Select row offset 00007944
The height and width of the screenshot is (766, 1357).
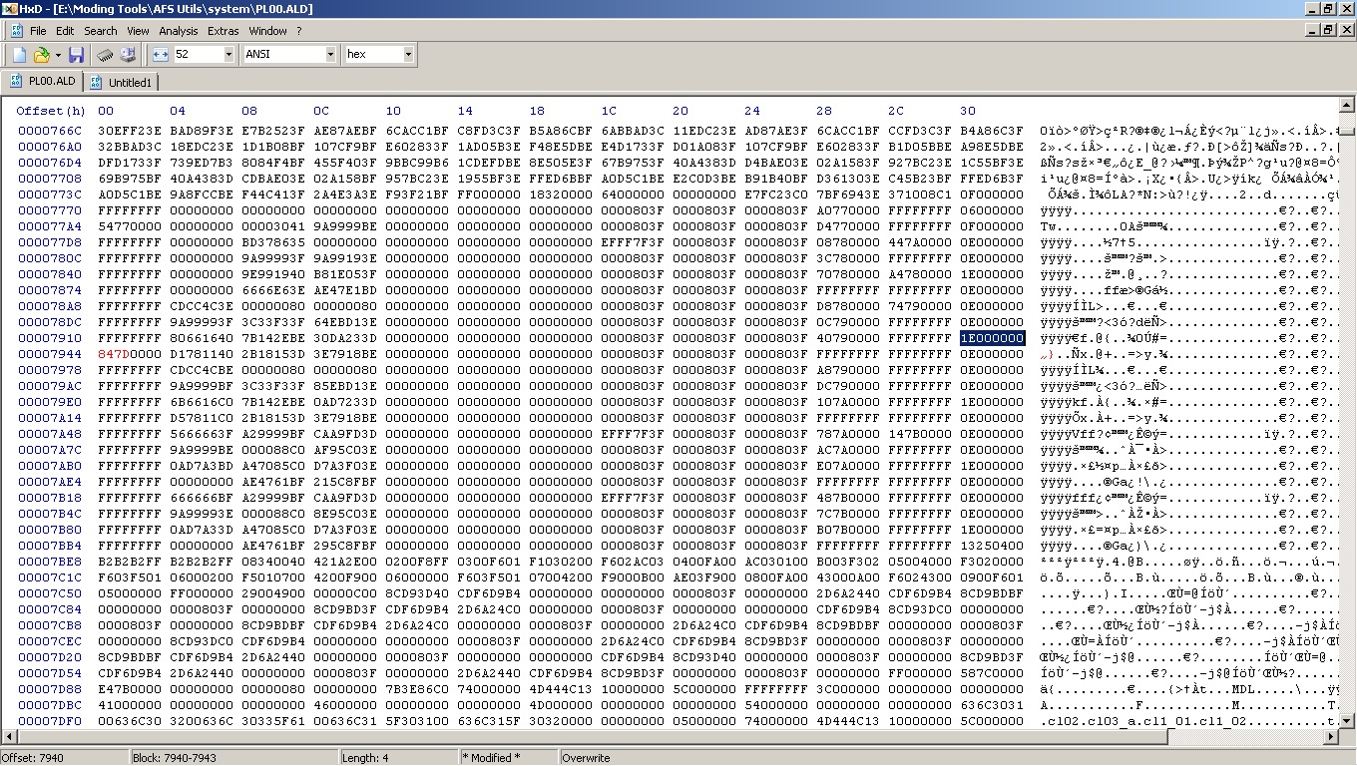pos(50,354)
